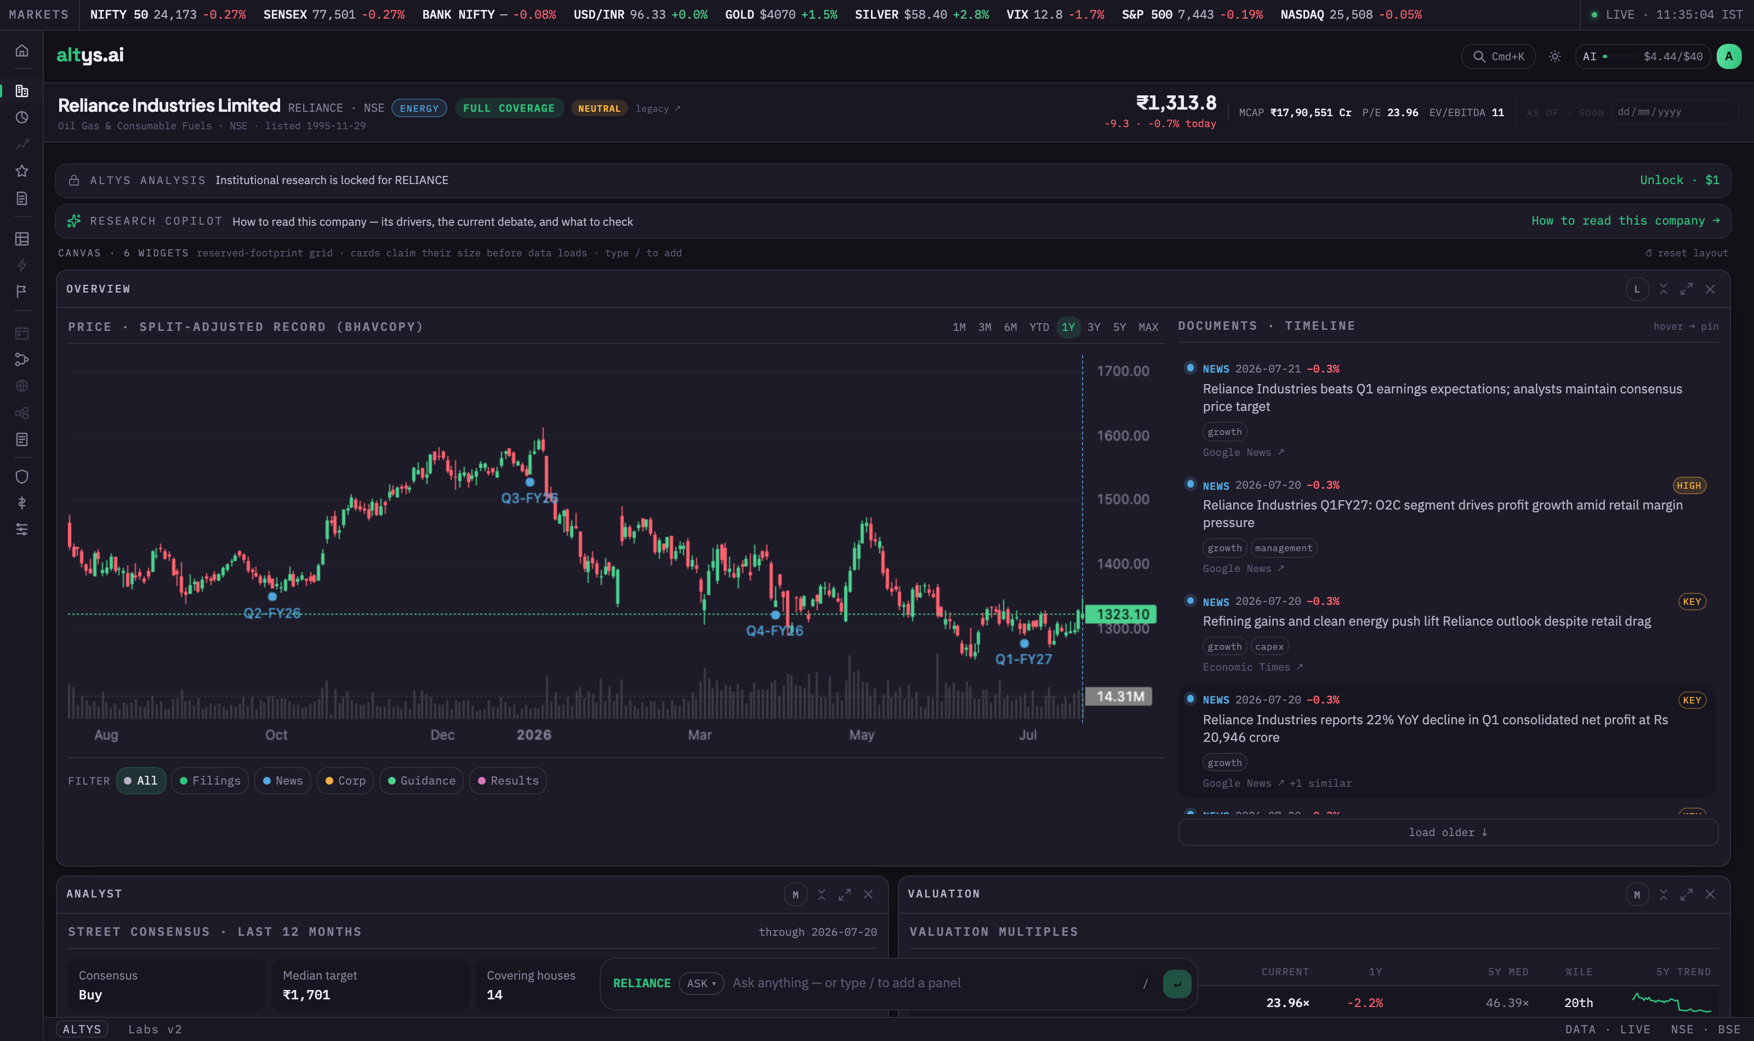Focus the 'Ask anything' input field
The width and height of the screenshot is (1754, 1041).
point(933,983)
